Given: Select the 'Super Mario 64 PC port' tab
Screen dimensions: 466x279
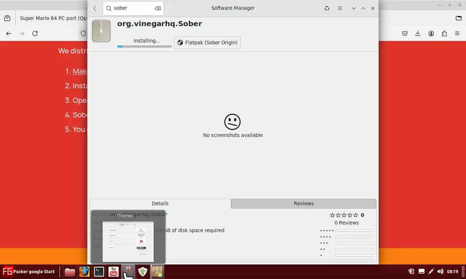Looking at the screenshot, I should point(54,18).
